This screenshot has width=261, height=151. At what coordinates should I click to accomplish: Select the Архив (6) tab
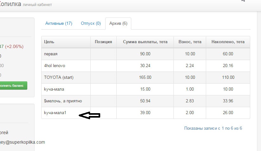118,23
